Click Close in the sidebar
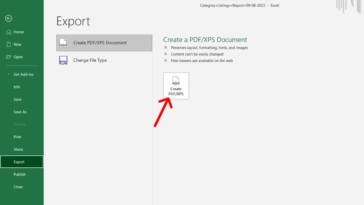The height and width of the screenshot is (205, 364). click(18, 187)
